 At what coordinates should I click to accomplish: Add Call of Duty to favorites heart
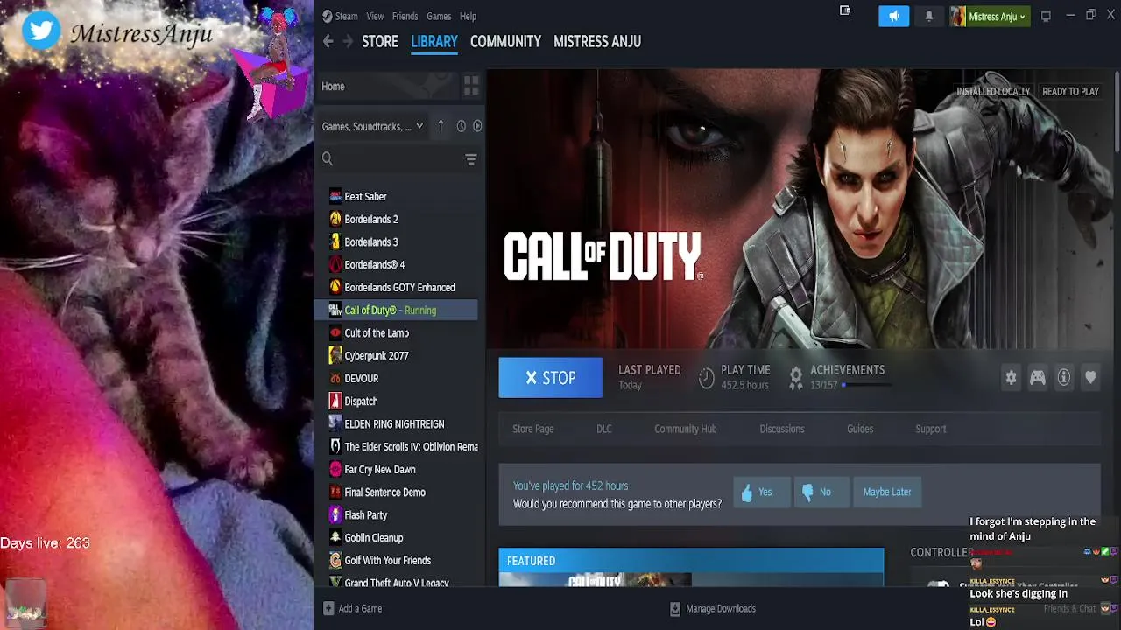[x=1090, y=377]
